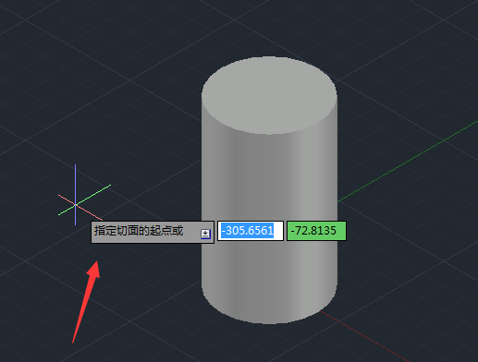
Task: Click the X coordinate field showing -305.6561
Action: pyautogui.click(x=251, y=231)
